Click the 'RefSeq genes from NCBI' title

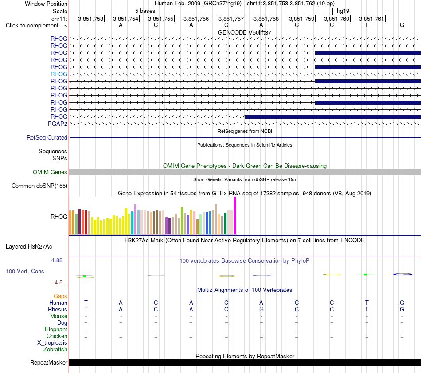click(245, 131)
